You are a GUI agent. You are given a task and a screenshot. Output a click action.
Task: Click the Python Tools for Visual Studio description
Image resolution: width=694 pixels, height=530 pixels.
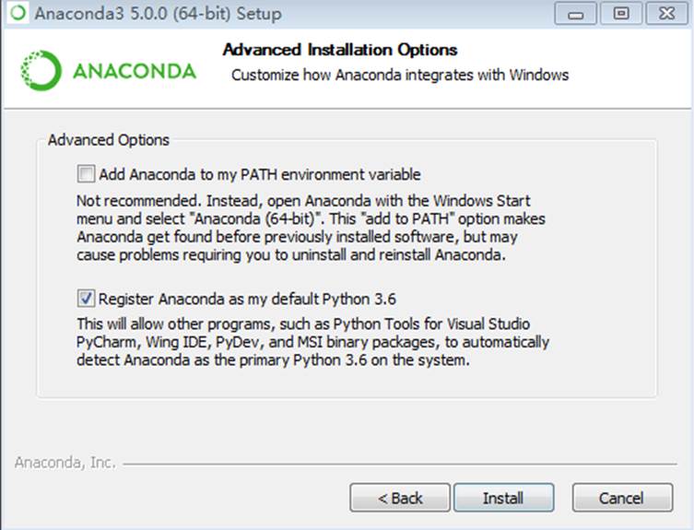click(x=312, y=342)
